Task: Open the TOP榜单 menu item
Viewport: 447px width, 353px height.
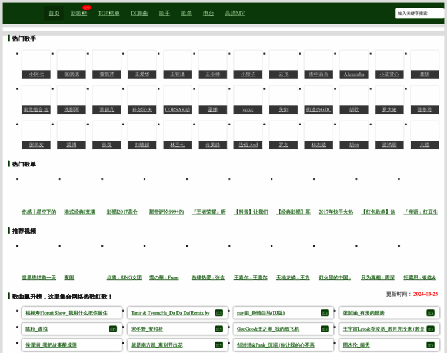Action: (108, 13)
